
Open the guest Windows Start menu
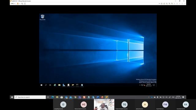[41, 85]
